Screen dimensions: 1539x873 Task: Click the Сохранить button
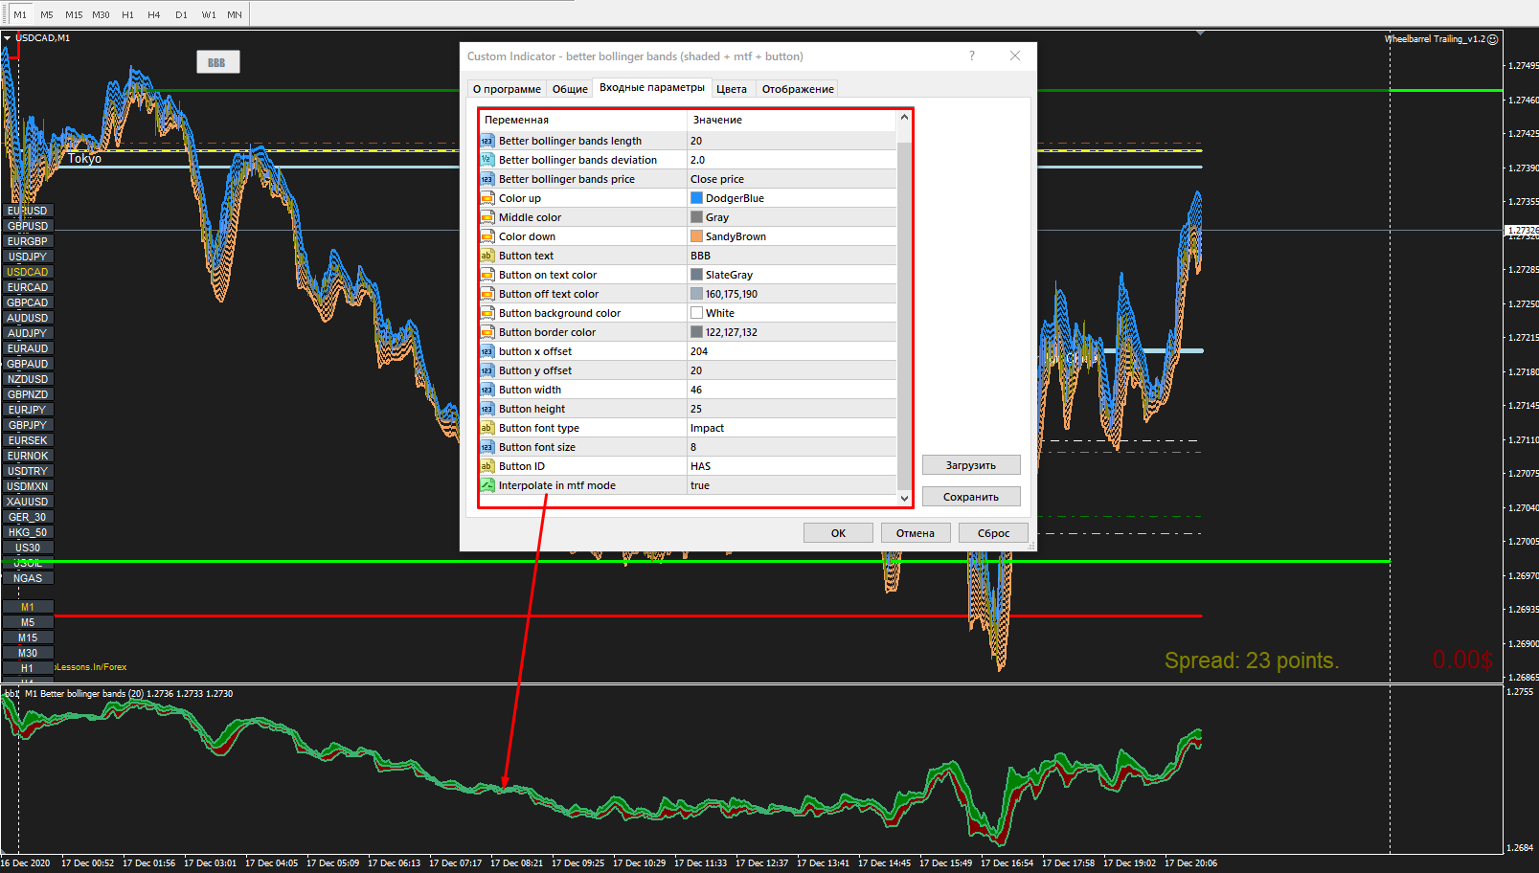tap(970, 497)
